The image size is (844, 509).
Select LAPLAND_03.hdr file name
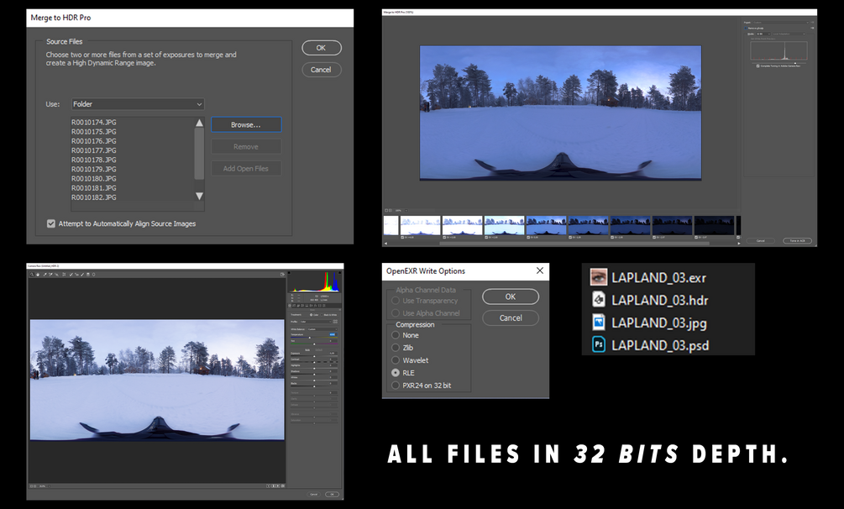[x=659, y=300]
